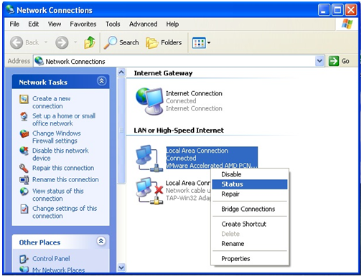Open the Edit menu
The image size is (364, 279).
pyautogui.click(x=33, y=24)
